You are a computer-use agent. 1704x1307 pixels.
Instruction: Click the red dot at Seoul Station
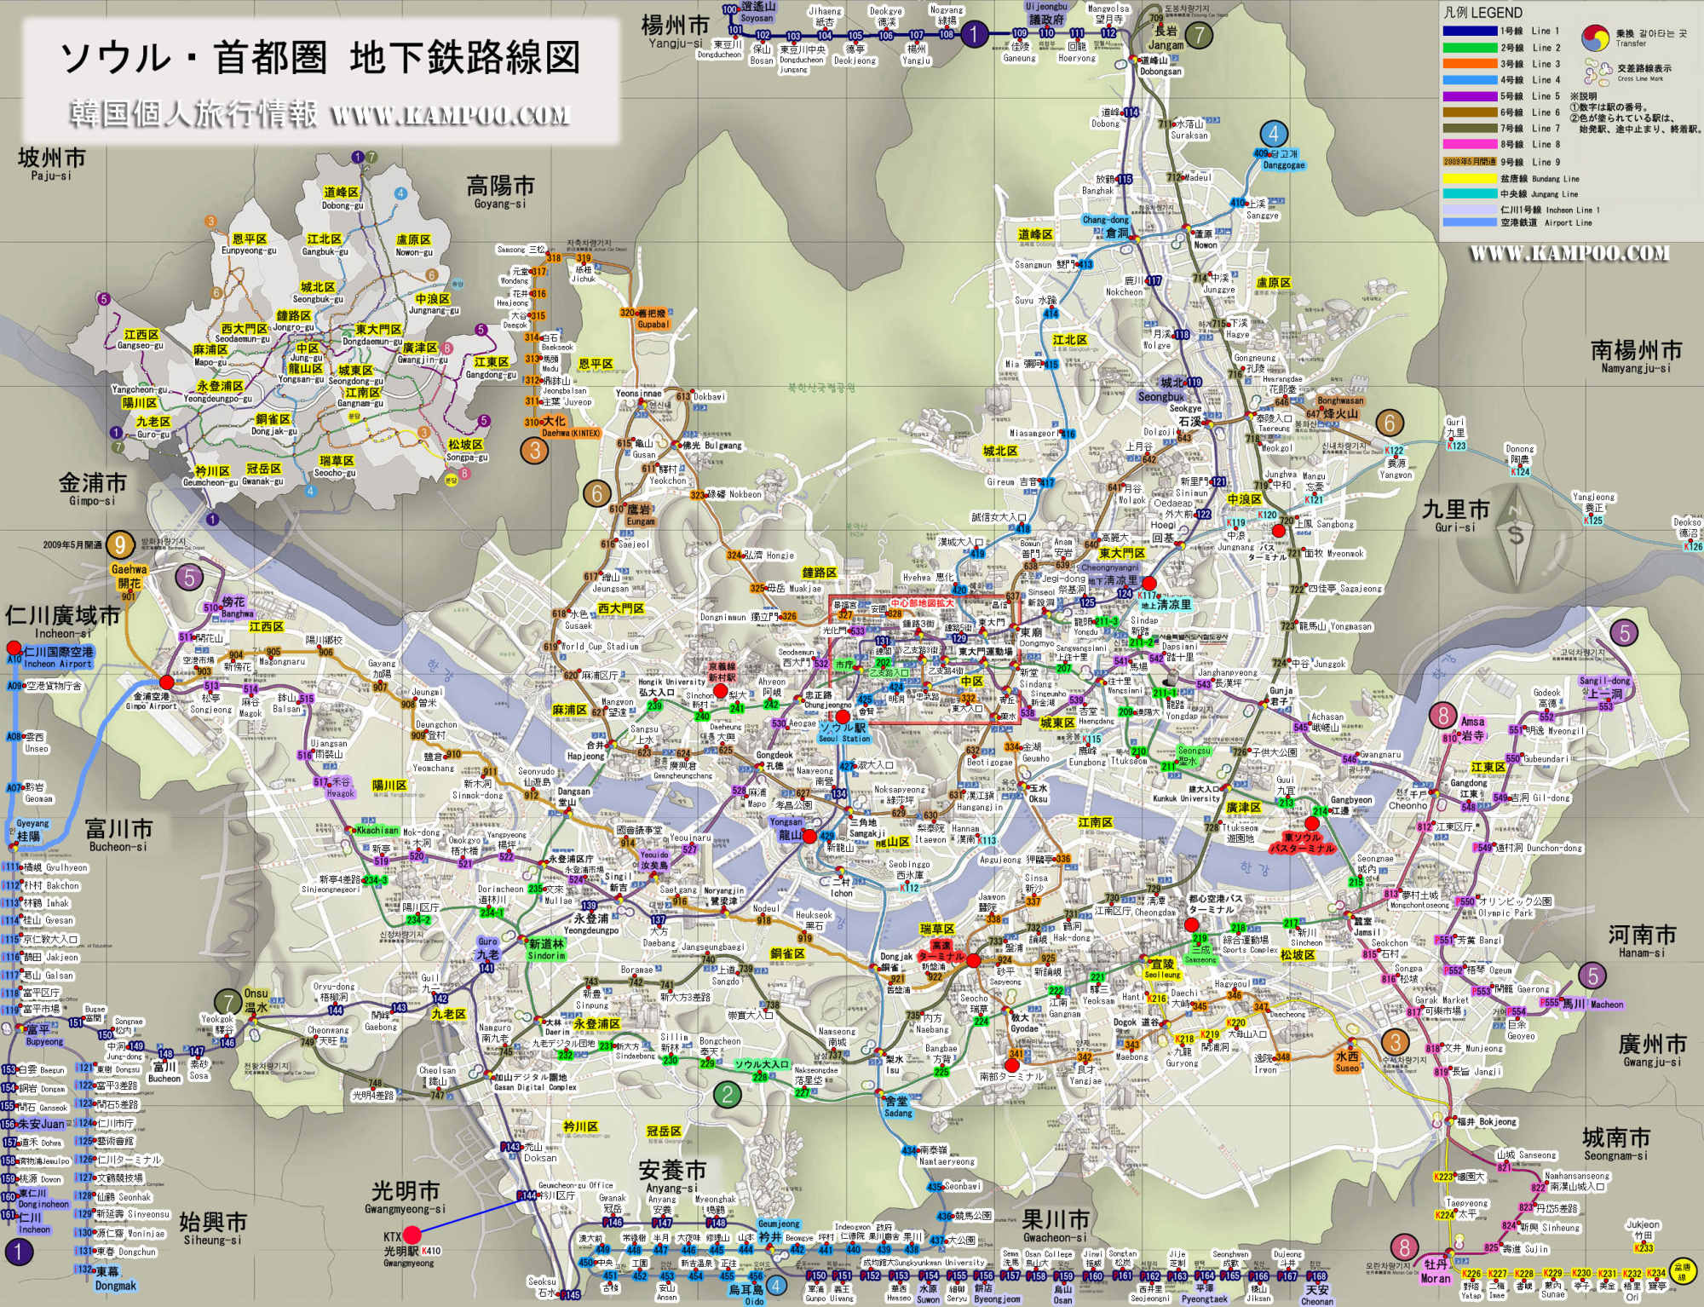click(843, 717)
